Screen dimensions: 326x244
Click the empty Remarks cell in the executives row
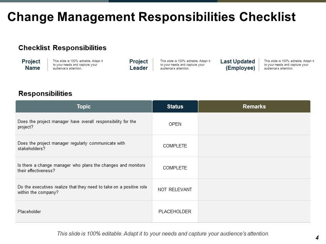point(254,189)
